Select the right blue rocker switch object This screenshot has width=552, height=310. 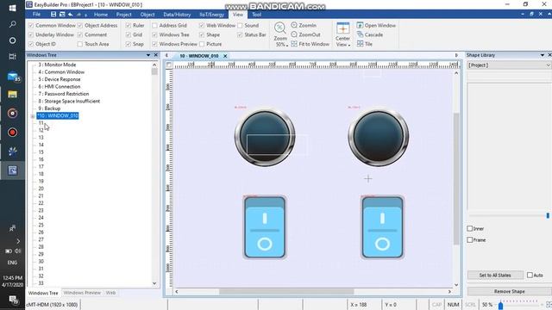click(x=382, y=227)
